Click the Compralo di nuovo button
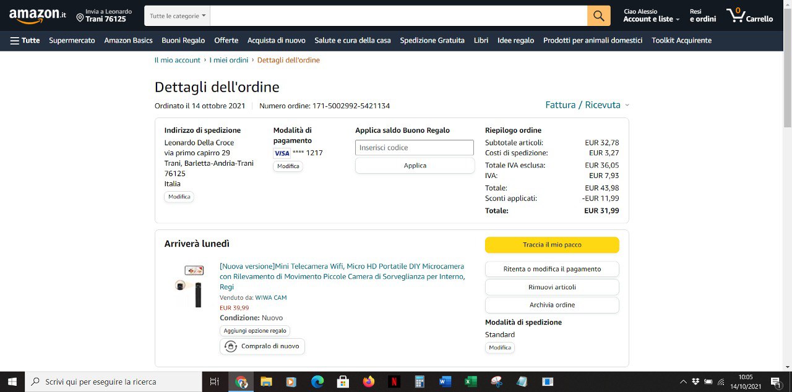Screen dimensions: 792x392 click(x=262, y=346)
